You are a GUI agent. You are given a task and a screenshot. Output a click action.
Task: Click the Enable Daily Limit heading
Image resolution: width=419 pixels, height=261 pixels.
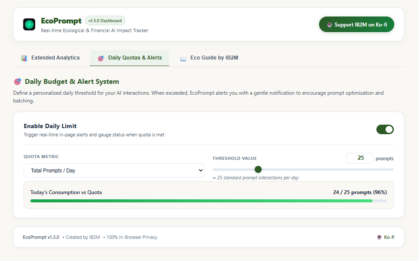click(50, 126)
